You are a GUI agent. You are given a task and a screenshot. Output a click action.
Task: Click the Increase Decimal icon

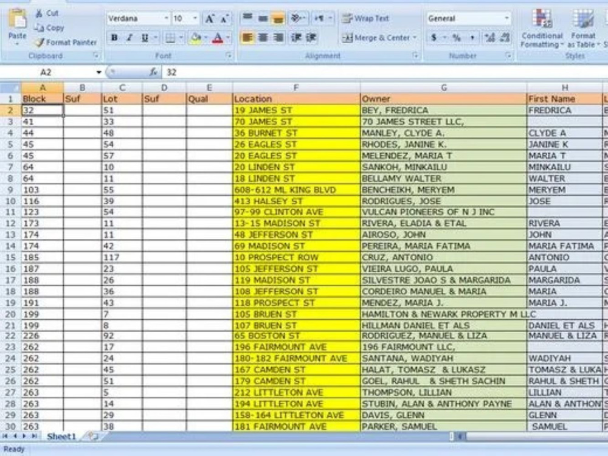point(489,38)
